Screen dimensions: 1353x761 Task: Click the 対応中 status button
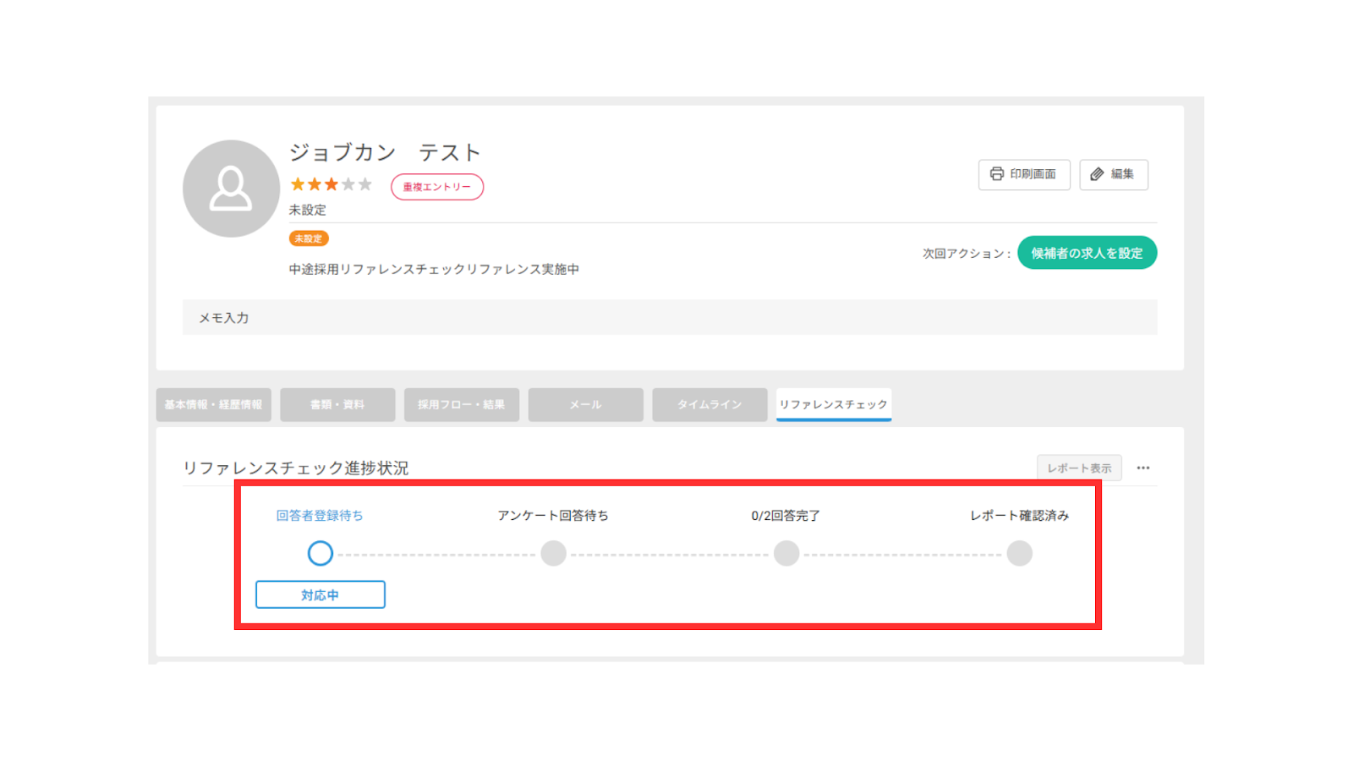point(320,594)
